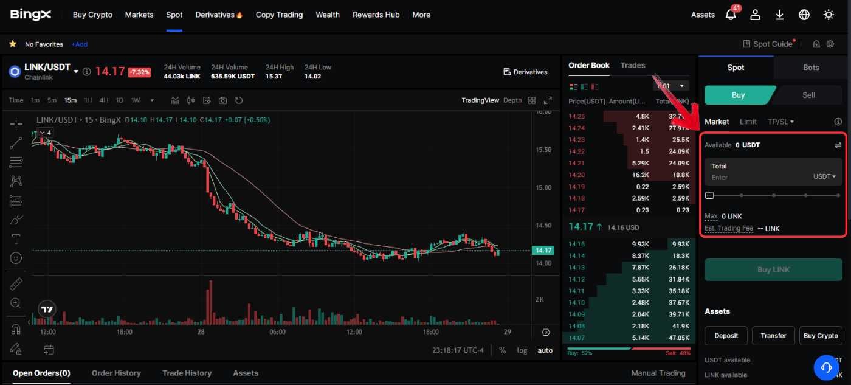This screenshot has width=851, height=385.
Task: Expand more chart timeframes dropdown
Action: click(x=152, y=100)
